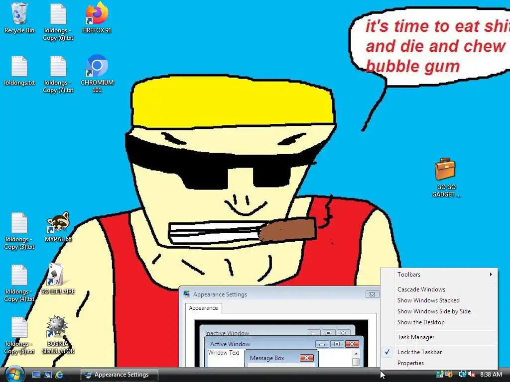Click the Window Text label in preview
This screenshot has width=510, height=382.
(224, 353)
